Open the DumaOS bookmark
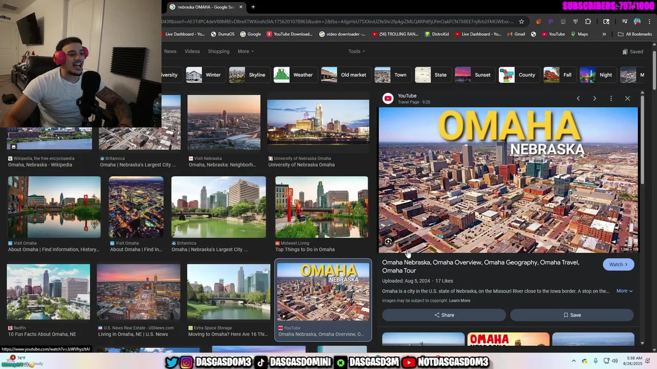 click(x=222, y=34)
